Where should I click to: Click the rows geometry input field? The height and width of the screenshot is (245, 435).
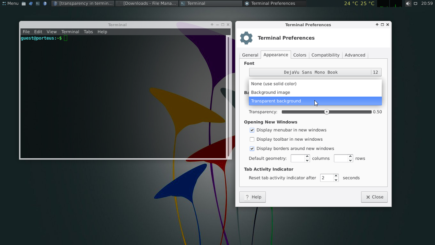(x=341, y=158)
